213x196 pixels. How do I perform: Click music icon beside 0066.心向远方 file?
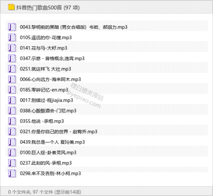tap(12, 79)
